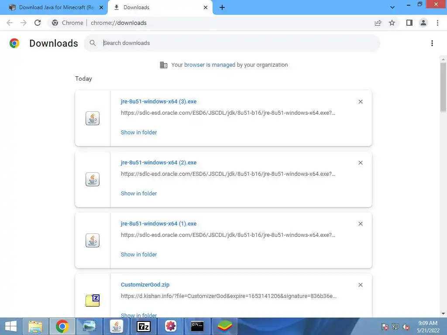Open Command Prompt from taskbar
The image size is (447, 335).
click(197, 326)
